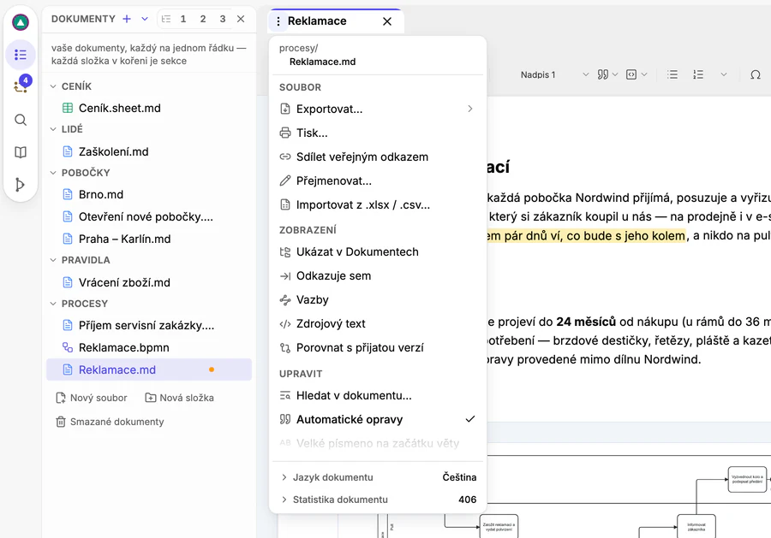Choose Přejmenovat... menu entry
The height and width of the screenshot is (538, 771).
(x=378, y=181)
